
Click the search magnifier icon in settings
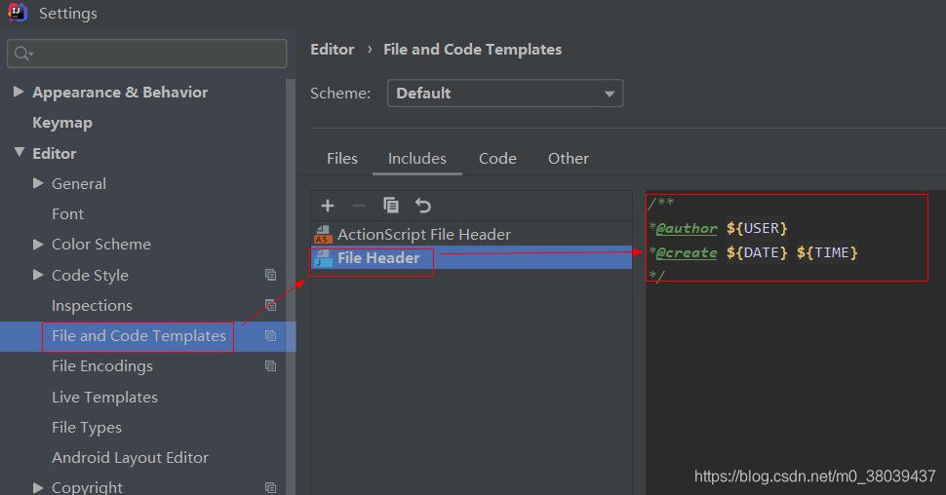click(x=22, y=54)
